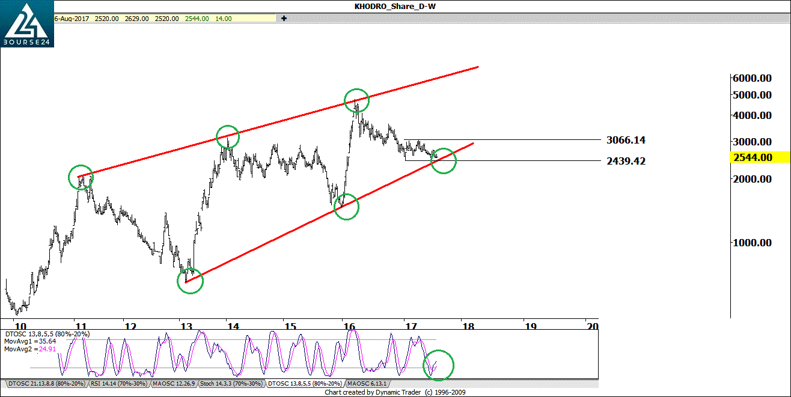Click the KHODRO_Share_D-W chart title
Viewport: 791px width, 397px height.
click(x=395, y=7)
